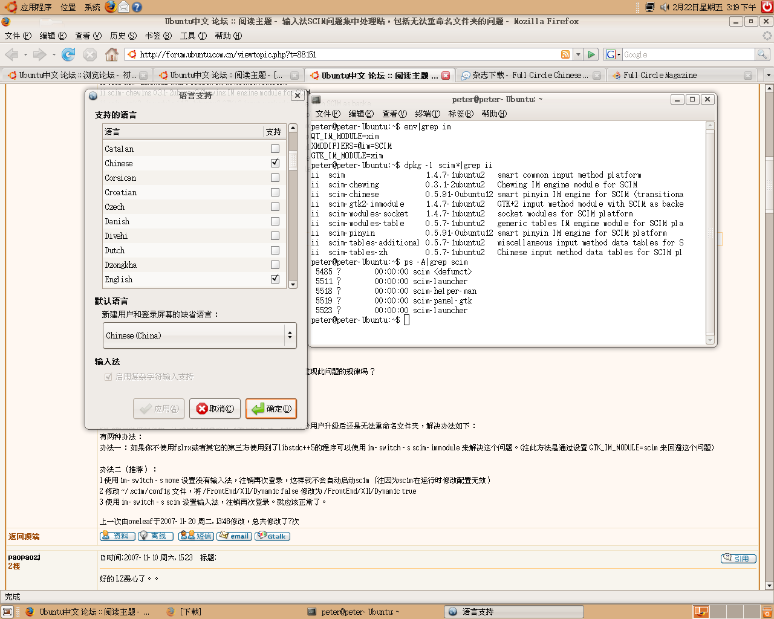The height and width of the screenshot is (619, 774).
Task: Enable the Danish language checkbox
Action: click(x=275, y=221)
